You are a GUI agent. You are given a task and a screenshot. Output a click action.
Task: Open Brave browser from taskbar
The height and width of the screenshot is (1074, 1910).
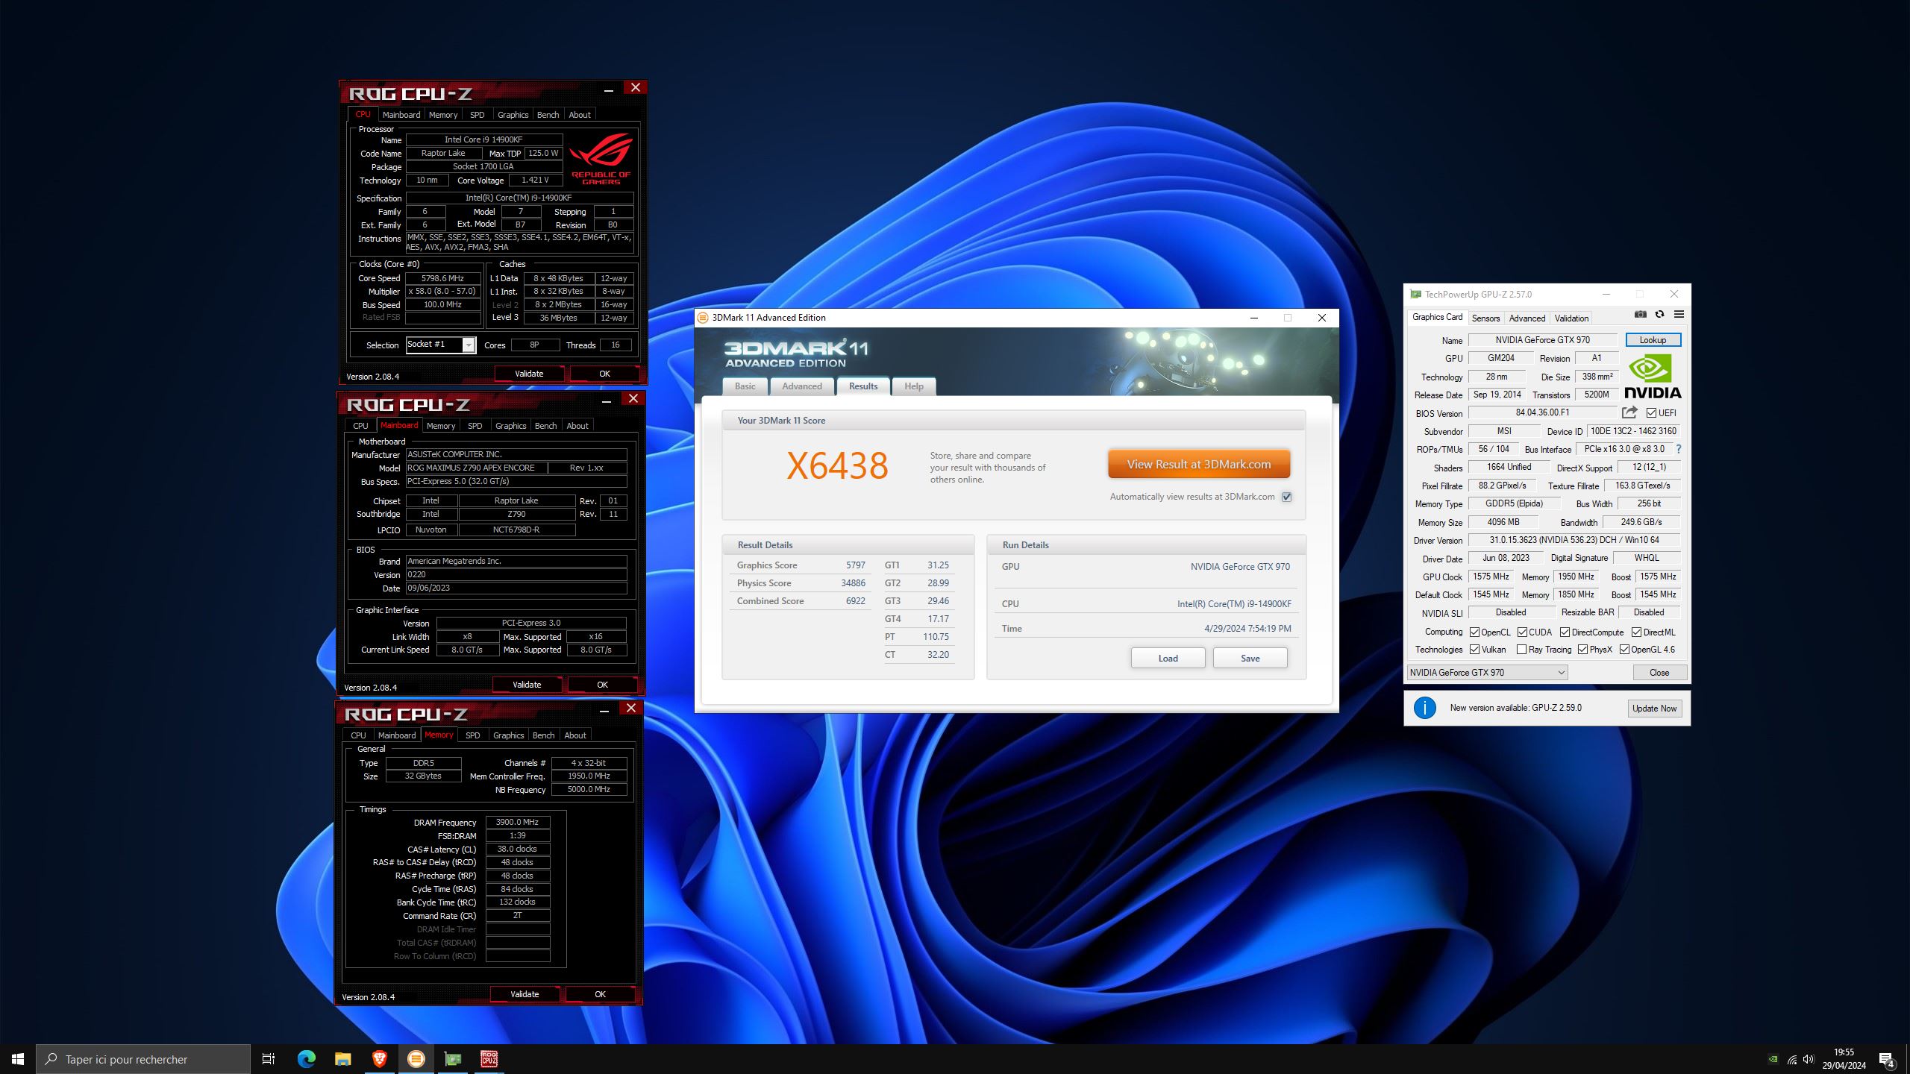[x=379, y=1059]
